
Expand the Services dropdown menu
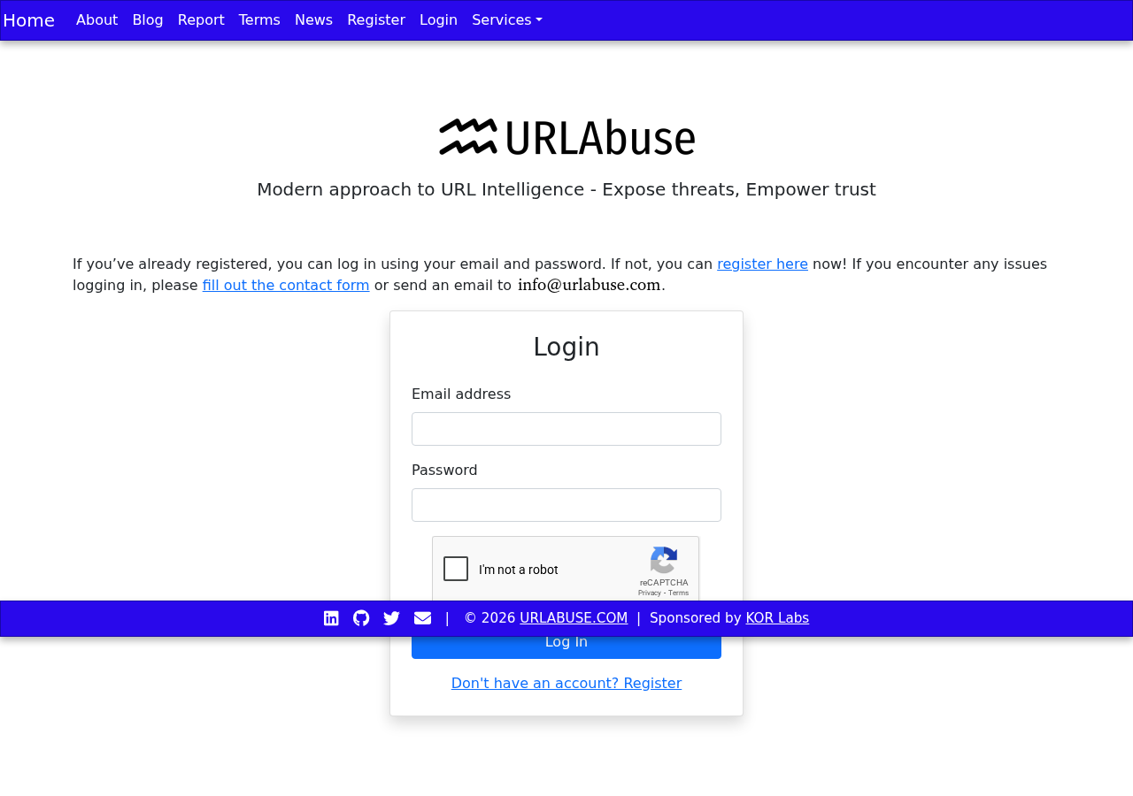coord(506,20)
